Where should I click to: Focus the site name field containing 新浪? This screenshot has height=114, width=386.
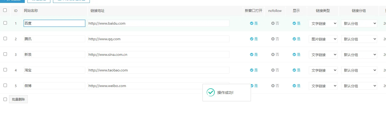click(x=54, y=54)
